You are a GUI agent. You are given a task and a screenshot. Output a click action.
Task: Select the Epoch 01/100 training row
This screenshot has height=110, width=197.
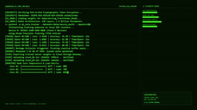tap(47, 36)
